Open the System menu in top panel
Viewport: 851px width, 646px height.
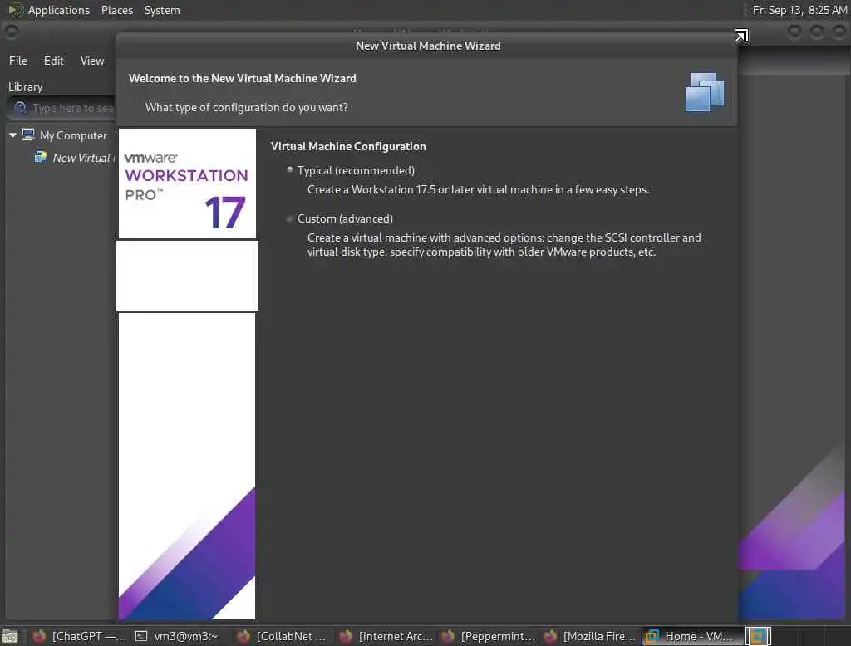[x=162, y=10]
